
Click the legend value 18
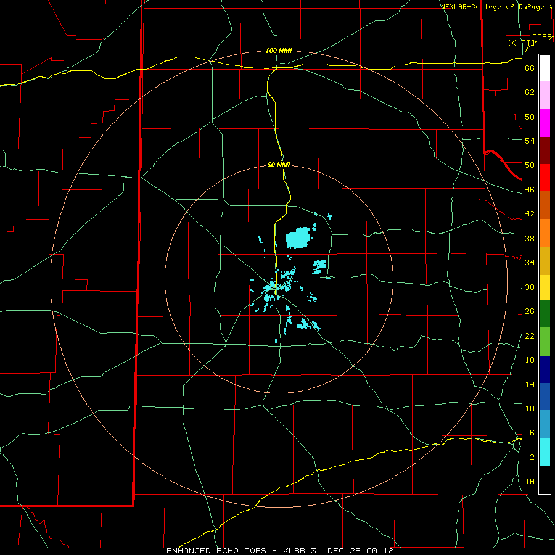pos(530,360)
